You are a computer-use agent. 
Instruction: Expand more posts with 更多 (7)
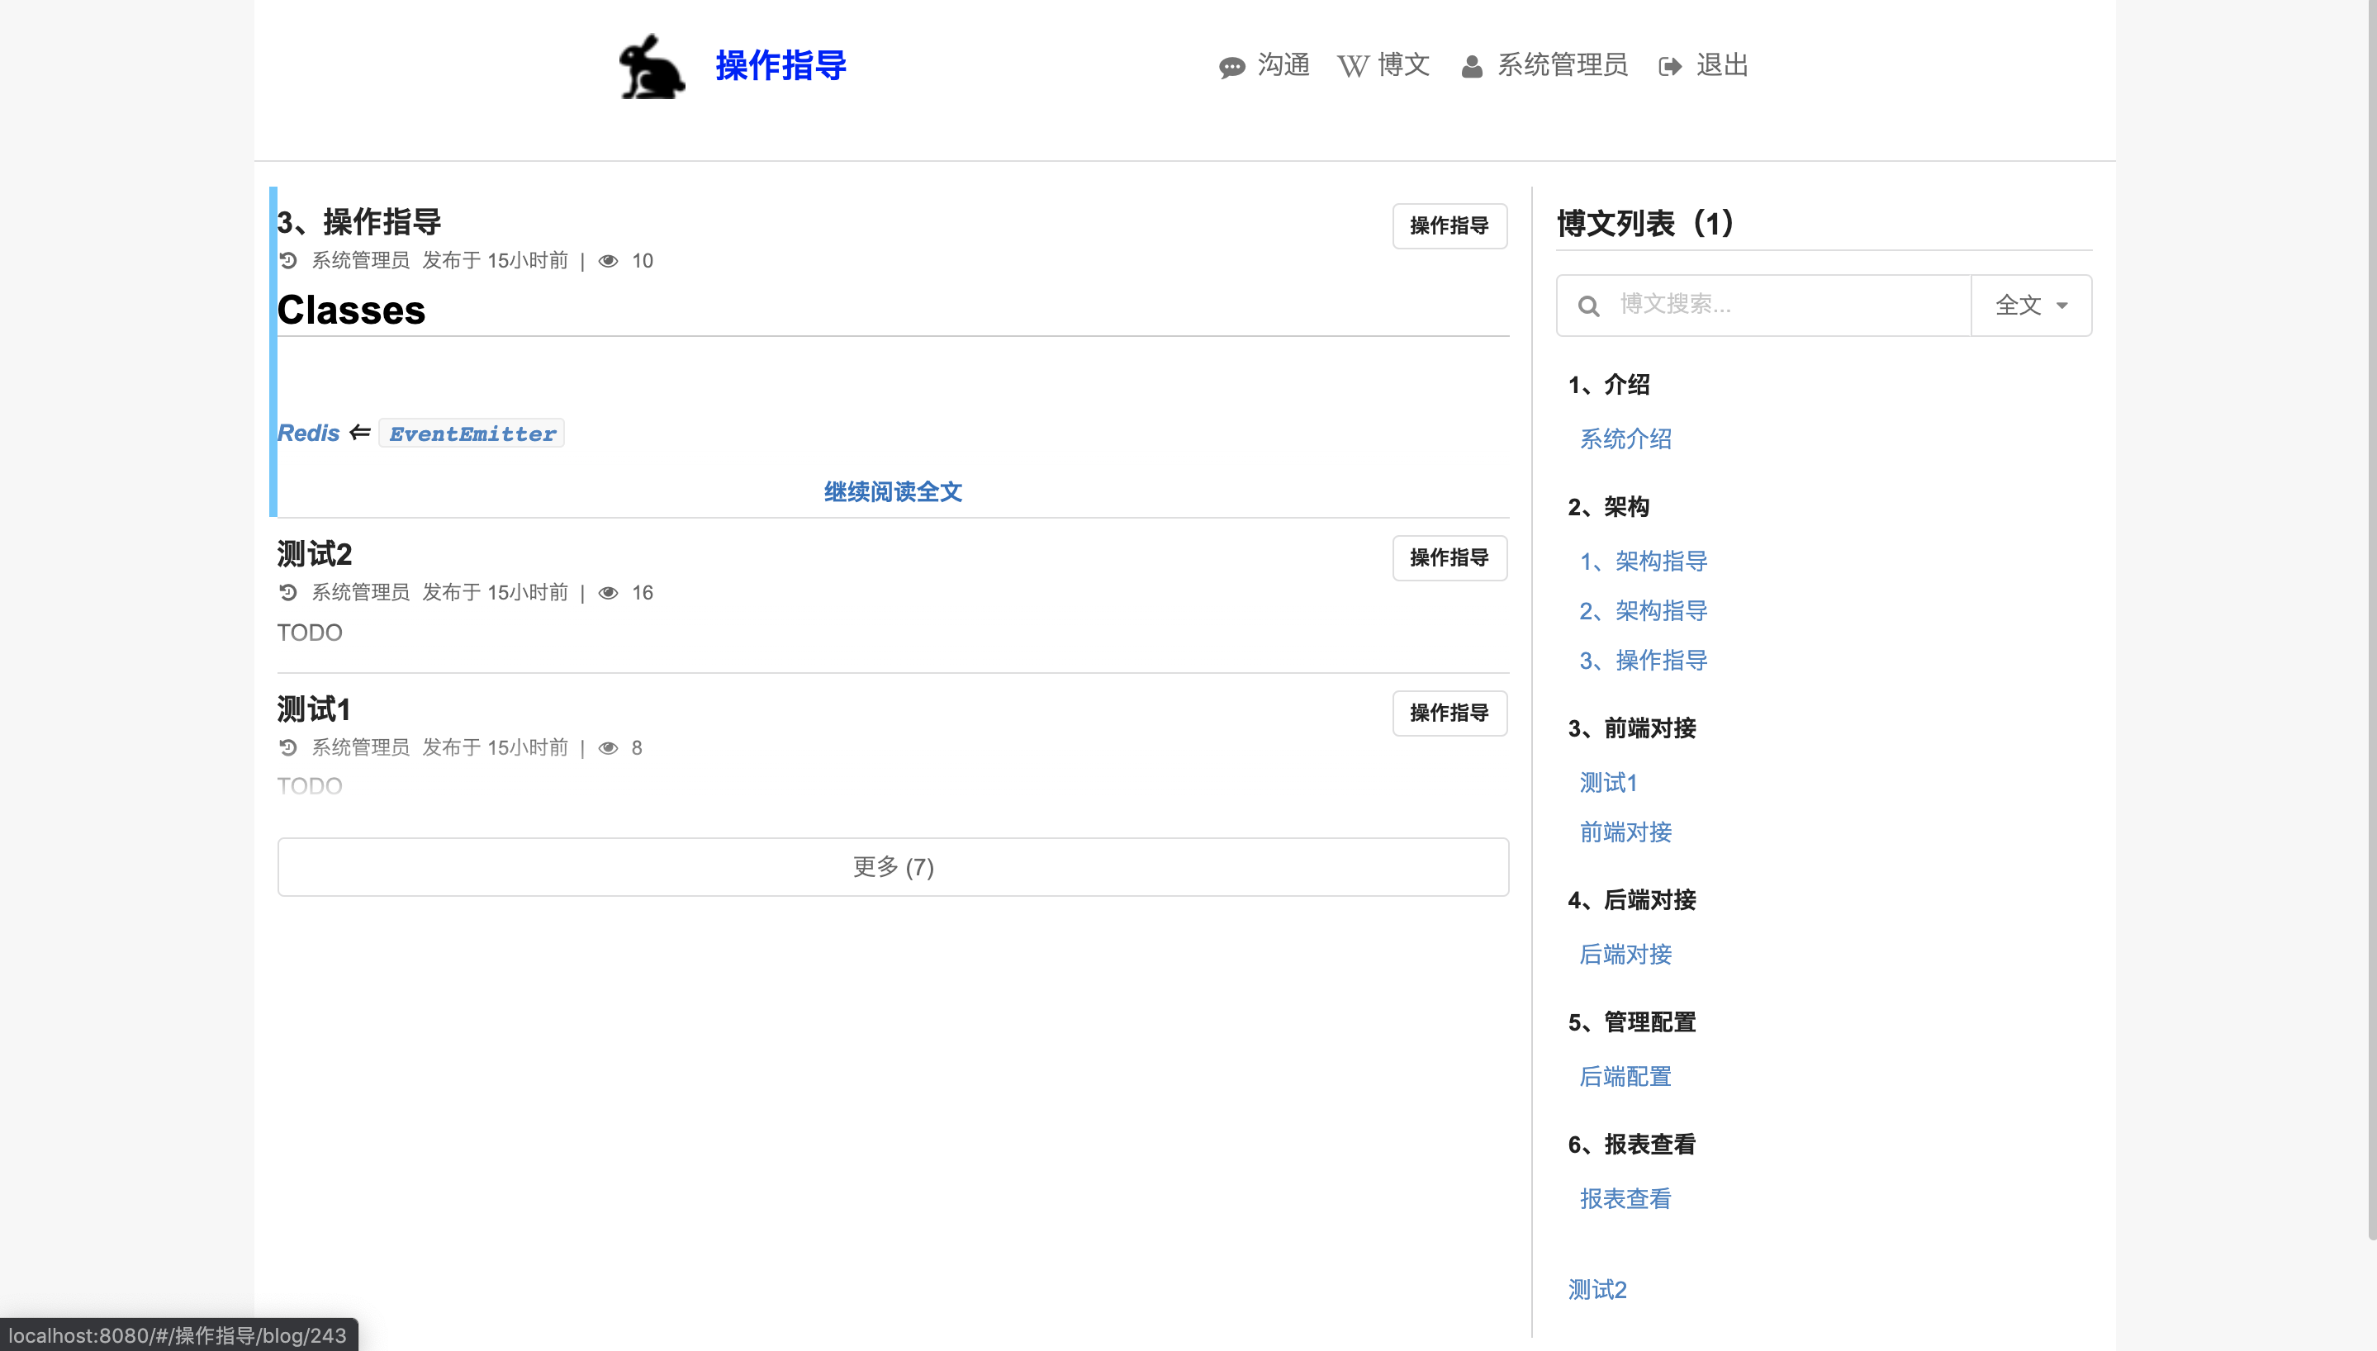tap(893, 866)
